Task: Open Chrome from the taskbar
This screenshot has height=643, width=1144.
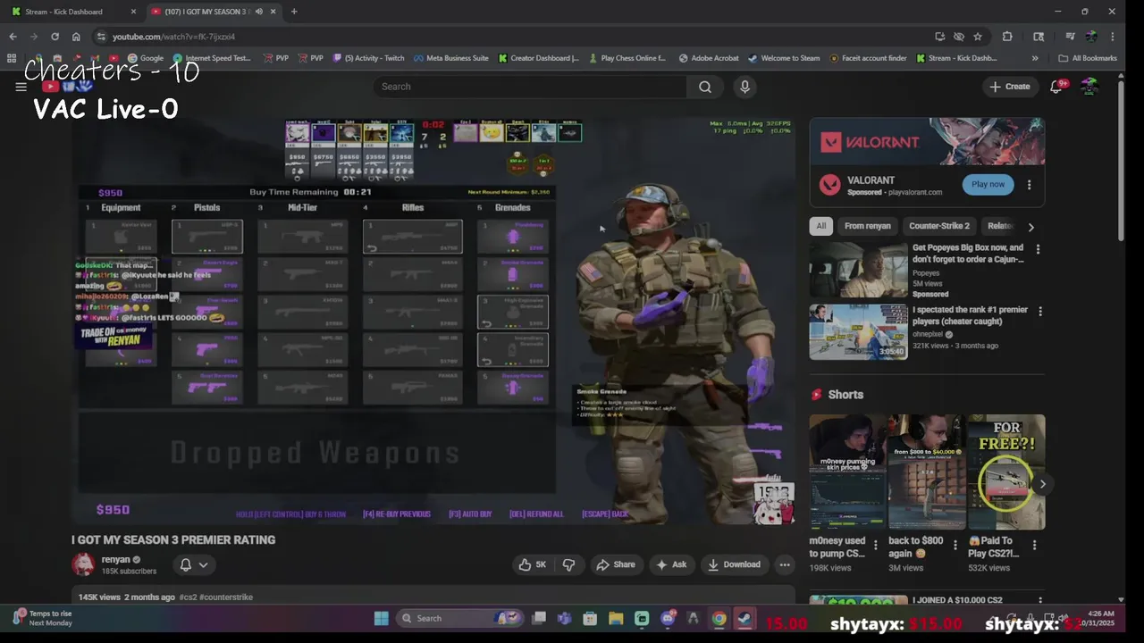Action: click(x=719, y=618)
